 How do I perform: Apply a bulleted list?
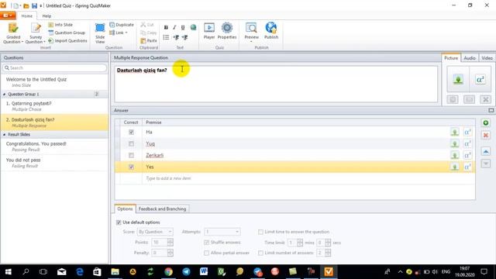coord(166,37)
